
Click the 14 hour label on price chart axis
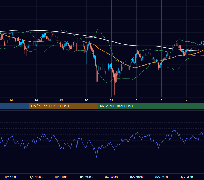pyautogui.click(x=11, y=100)
